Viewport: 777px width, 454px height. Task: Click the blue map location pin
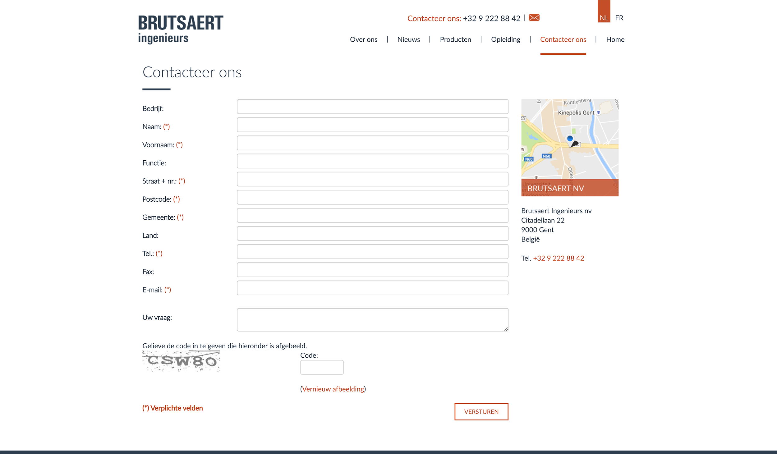(570, 139)
